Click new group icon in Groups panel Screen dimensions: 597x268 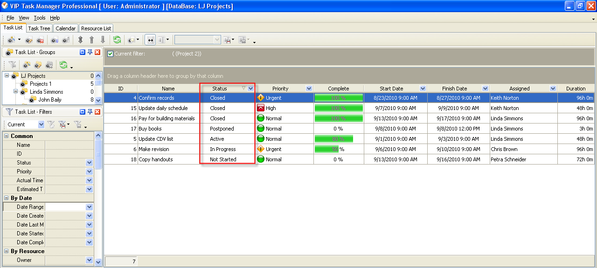27,65
